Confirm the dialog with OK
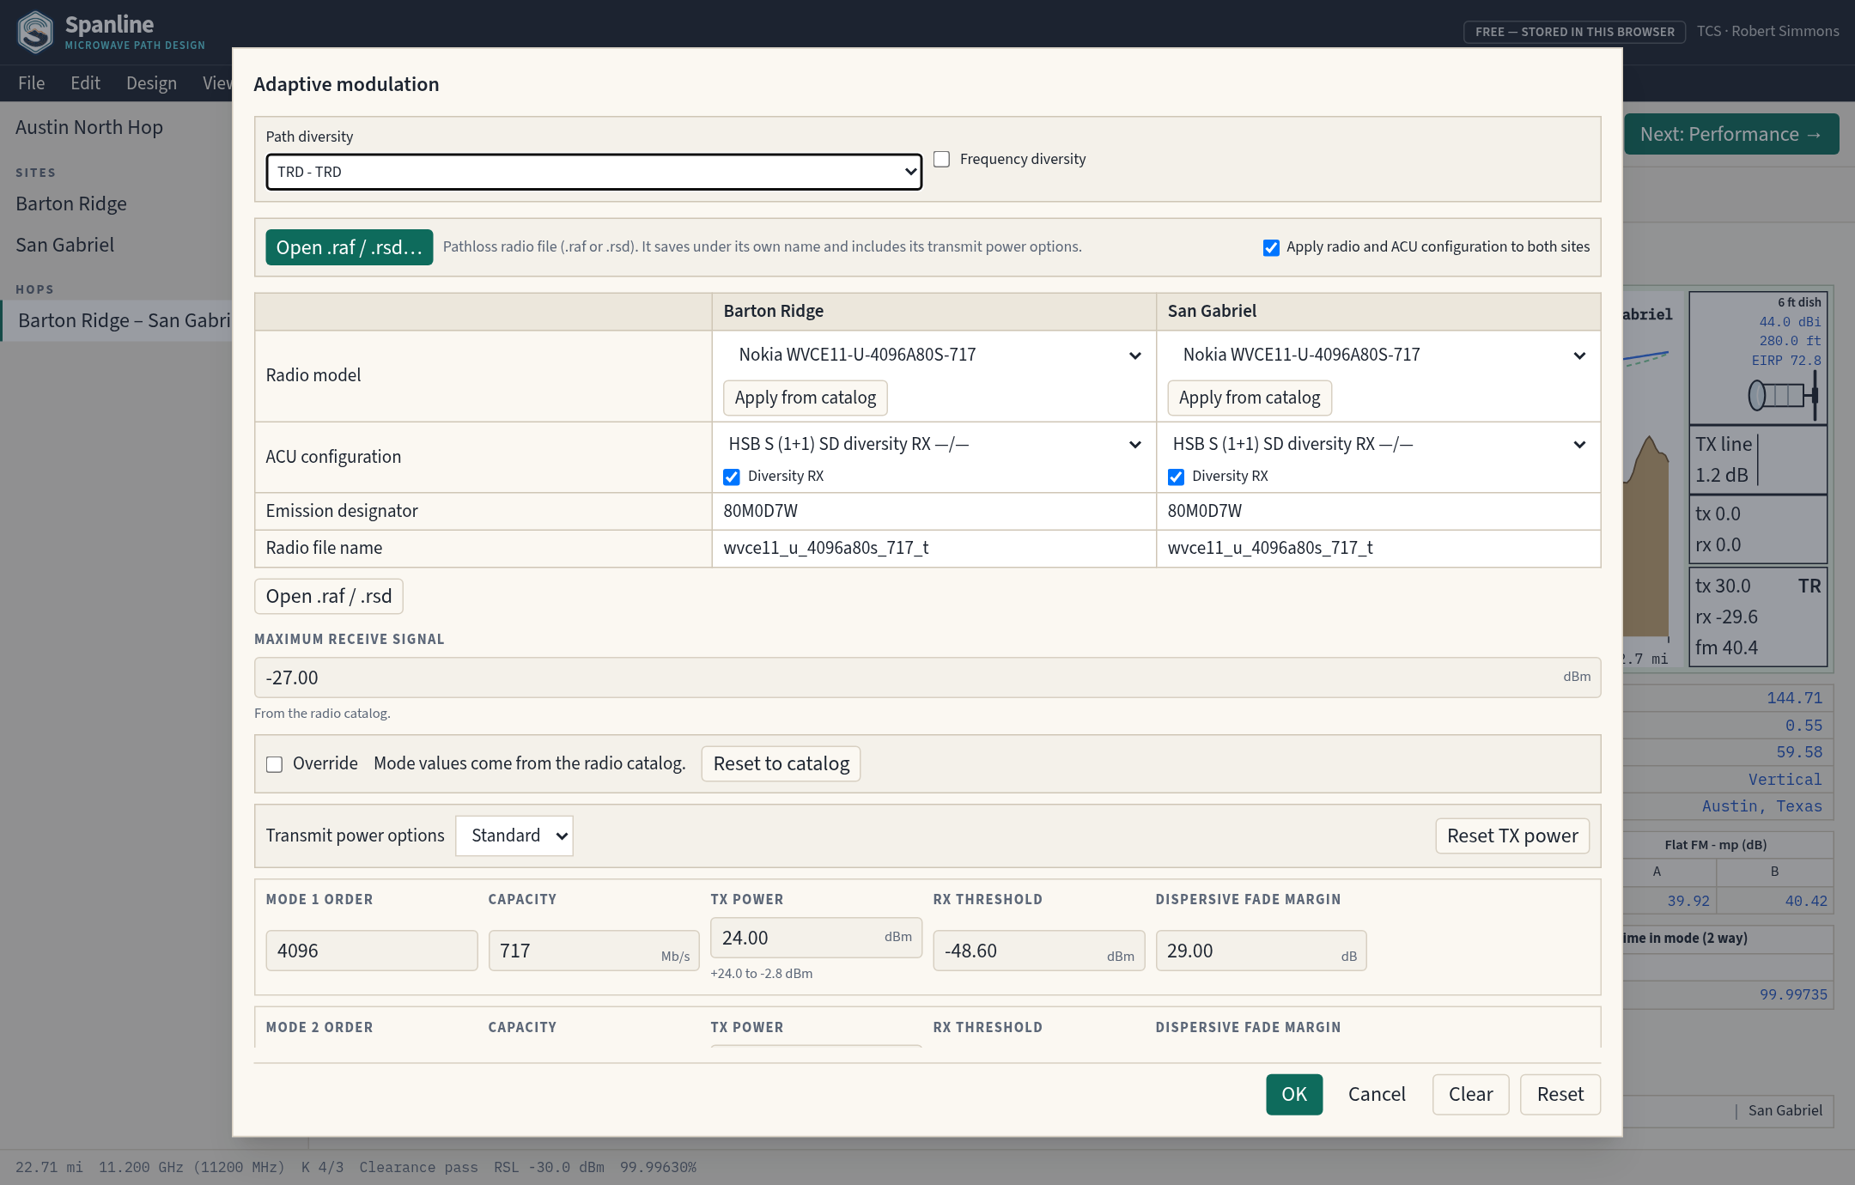This screenshot has width=1855, height=1185. pos(1294,1094)
